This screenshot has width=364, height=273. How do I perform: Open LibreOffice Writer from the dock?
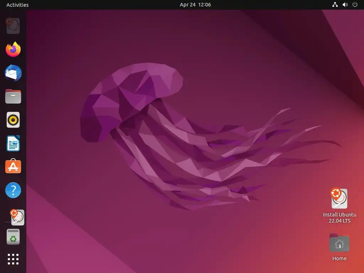click(x=13, y=143)
